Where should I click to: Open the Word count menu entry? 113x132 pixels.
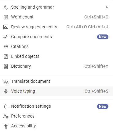(x=56, y=17)
